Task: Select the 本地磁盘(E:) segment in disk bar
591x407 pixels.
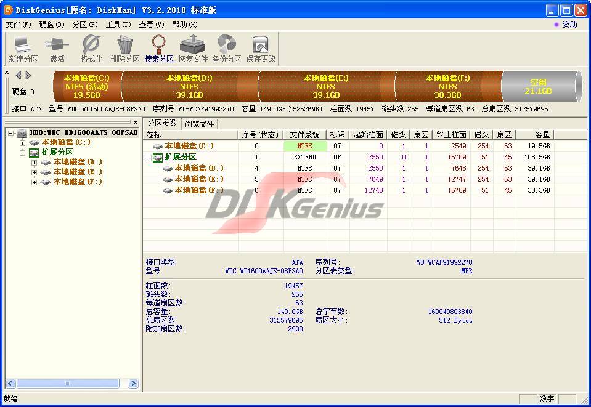Action: point(327,86)
